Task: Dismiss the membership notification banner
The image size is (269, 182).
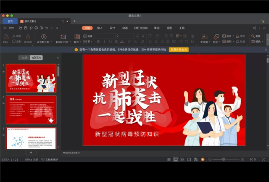Action: click(266, 50)
